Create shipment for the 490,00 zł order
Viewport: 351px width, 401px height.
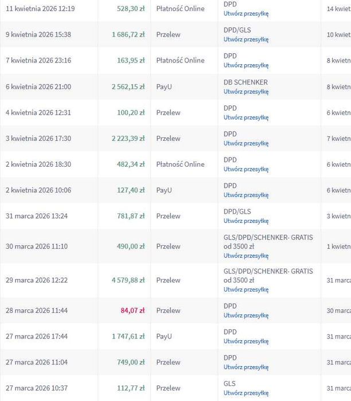click(x=246, y=255)
